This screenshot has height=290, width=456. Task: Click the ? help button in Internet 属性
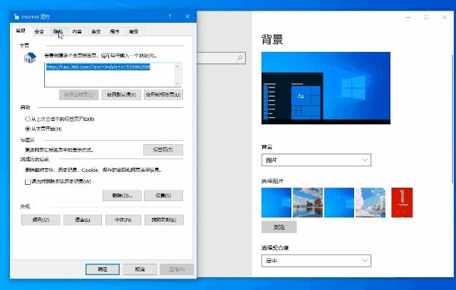(170, 16)
